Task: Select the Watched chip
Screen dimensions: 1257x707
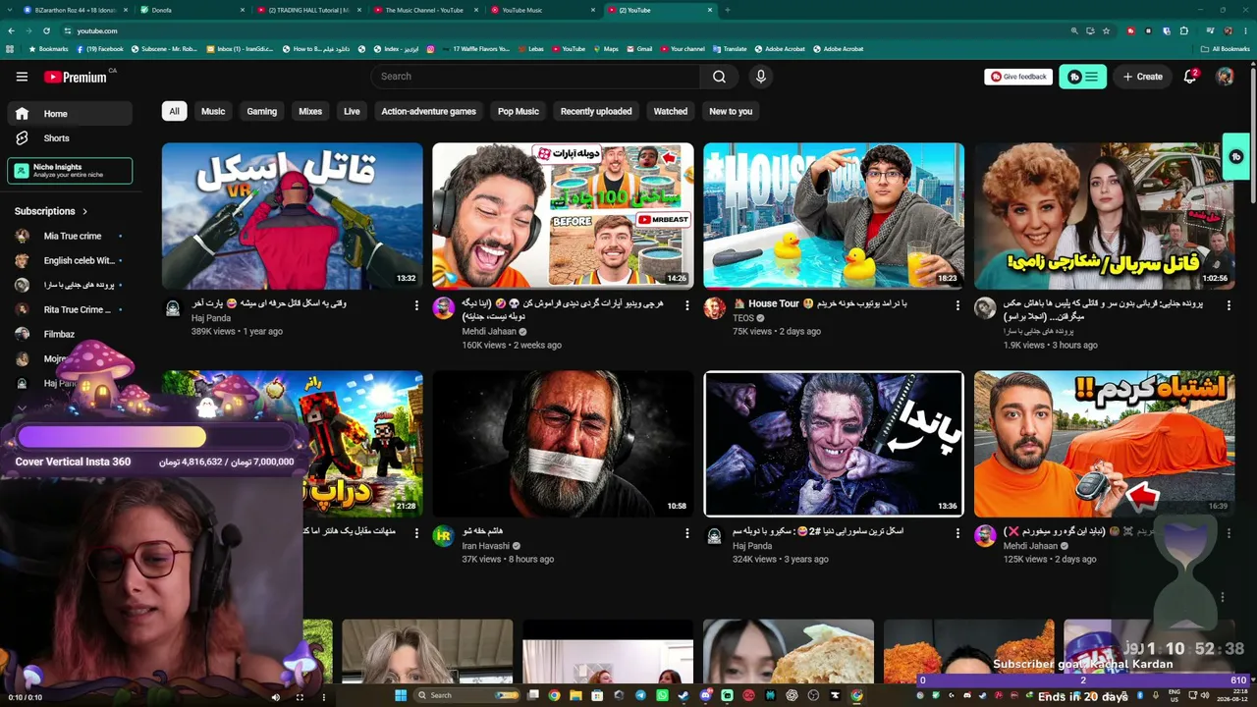Action: click(x=671, y=111)
